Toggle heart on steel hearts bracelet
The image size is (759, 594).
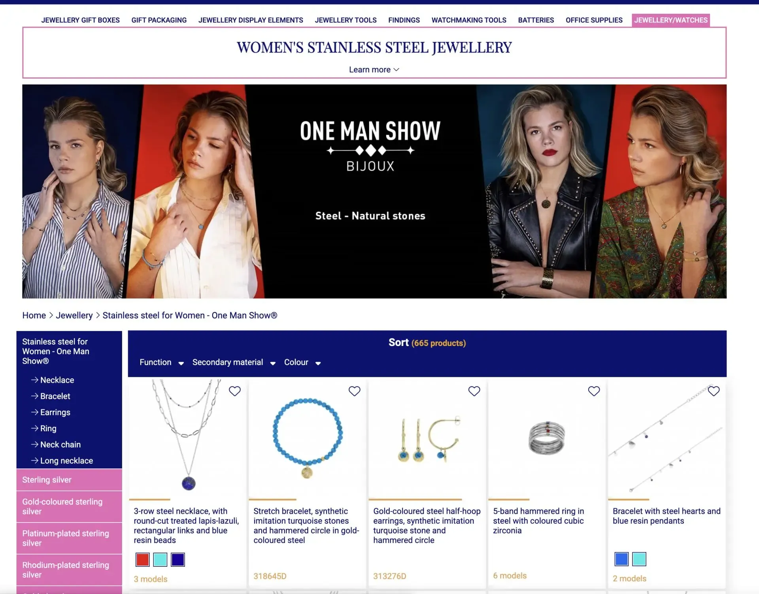[x=714, y=391]
